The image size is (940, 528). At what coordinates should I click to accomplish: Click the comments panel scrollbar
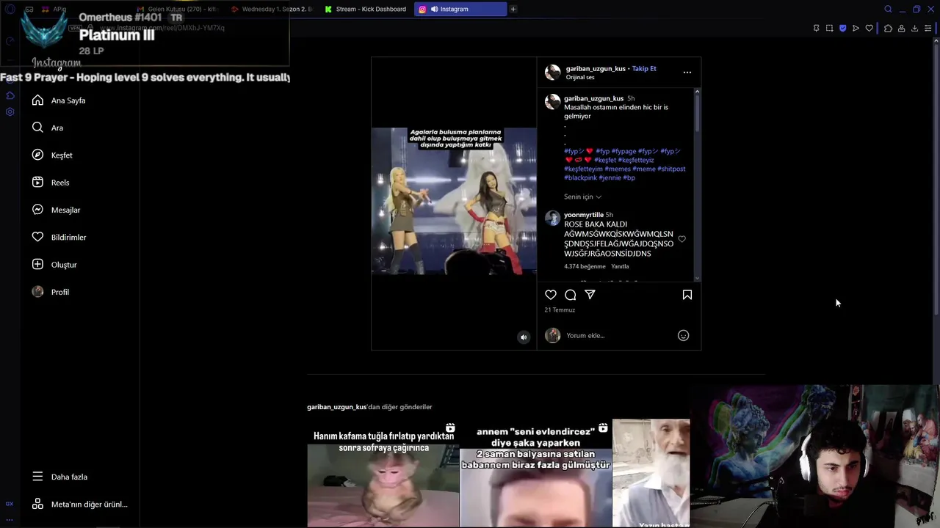click(697, 114)
